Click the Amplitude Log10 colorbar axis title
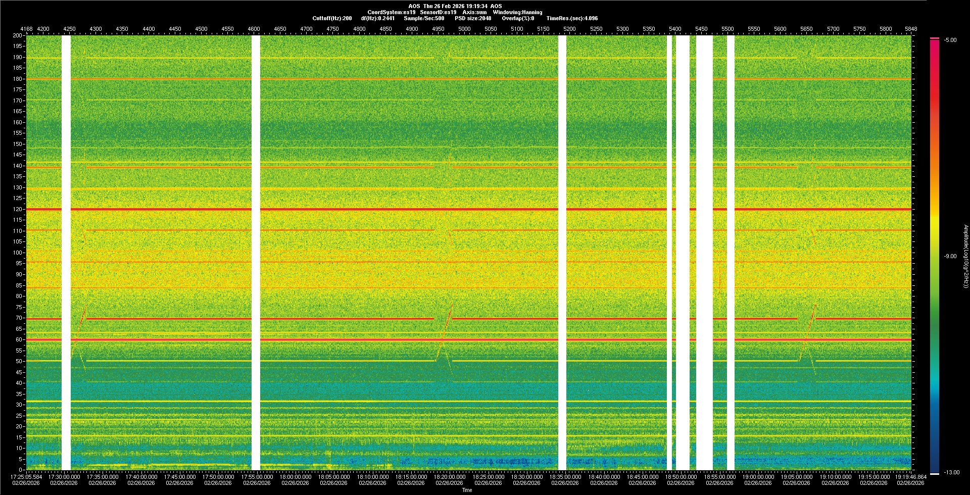Image resolution: width=970 pixels, height=495 pixels. [x=965, y=256]
